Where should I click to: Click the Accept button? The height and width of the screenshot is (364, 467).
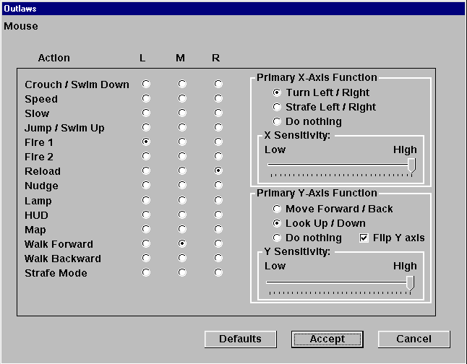(327, 339)
